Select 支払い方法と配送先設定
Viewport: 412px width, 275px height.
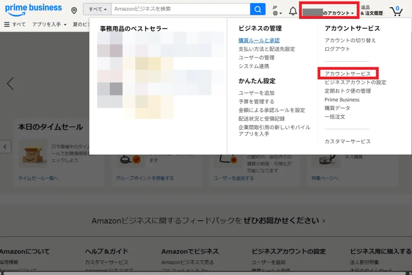[x=266, y=49]
